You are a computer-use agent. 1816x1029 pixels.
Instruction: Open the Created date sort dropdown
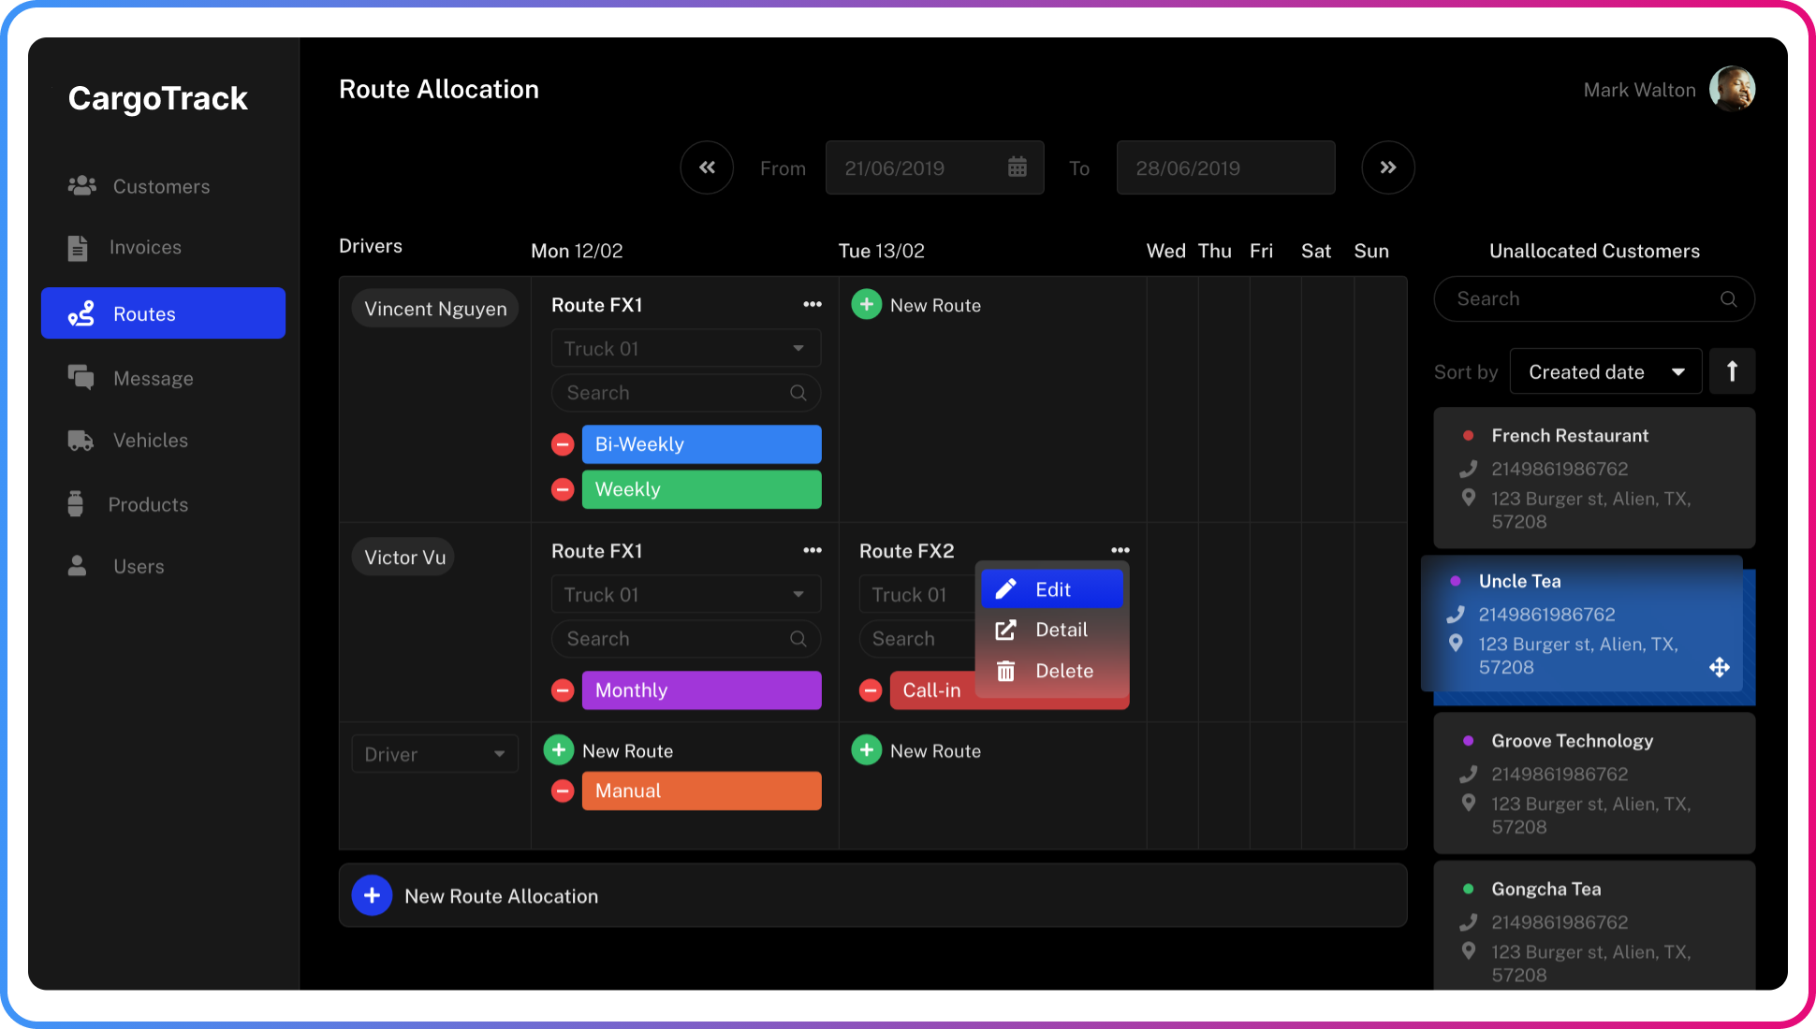(x=1605, y=371)
